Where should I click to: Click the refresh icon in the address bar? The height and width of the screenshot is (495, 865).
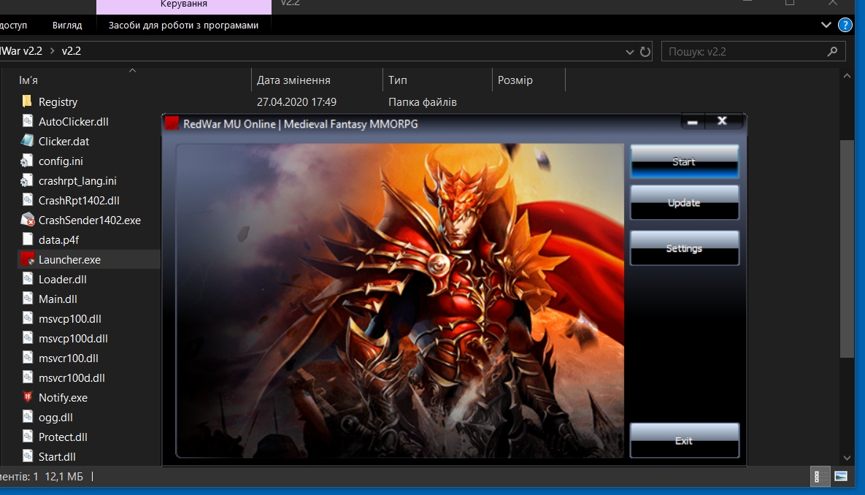pos(645,51)
